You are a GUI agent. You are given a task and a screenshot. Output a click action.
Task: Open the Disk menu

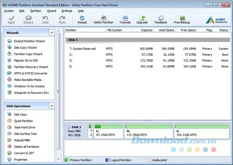coord(22,11)
